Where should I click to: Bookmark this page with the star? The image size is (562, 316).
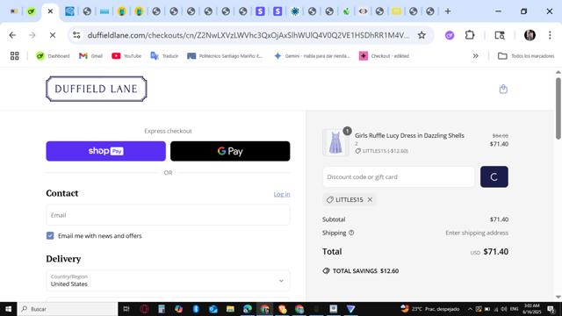[x=421, y=35]
